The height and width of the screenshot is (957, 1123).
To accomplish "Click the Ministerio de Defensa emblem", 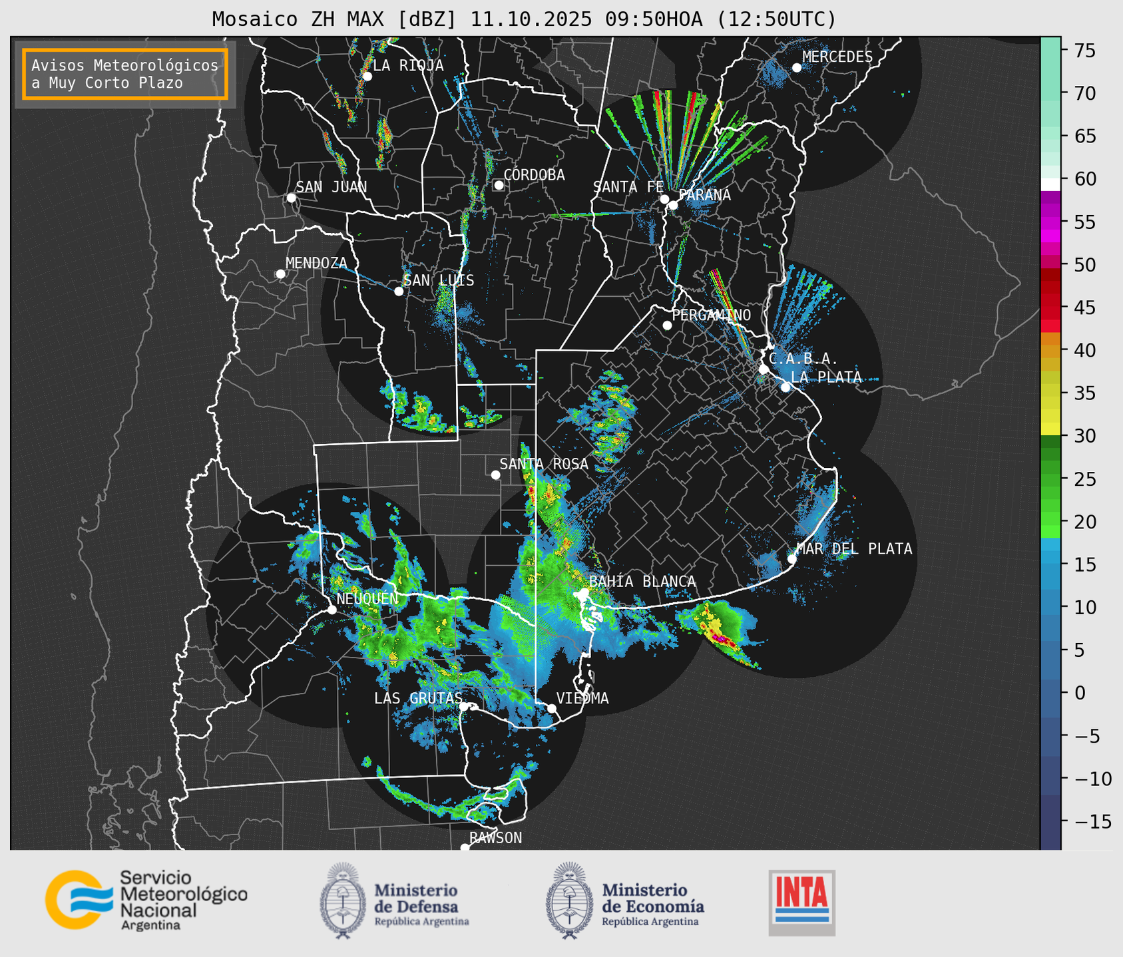I will [x=343, y=900].
